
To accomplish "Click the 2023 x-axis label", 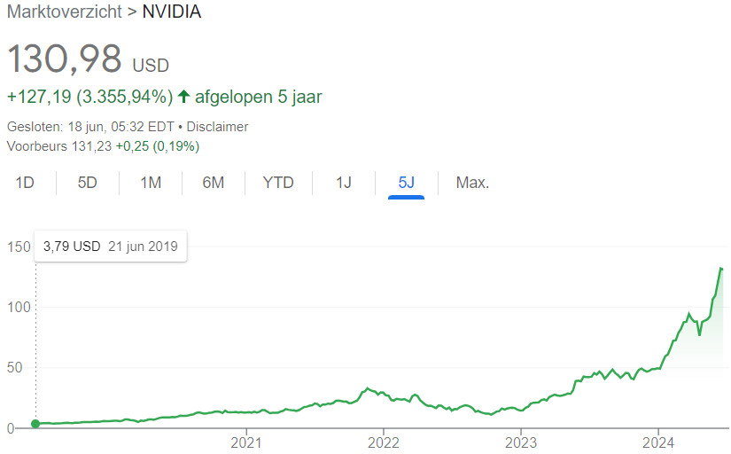I will [x=521, y=442].
